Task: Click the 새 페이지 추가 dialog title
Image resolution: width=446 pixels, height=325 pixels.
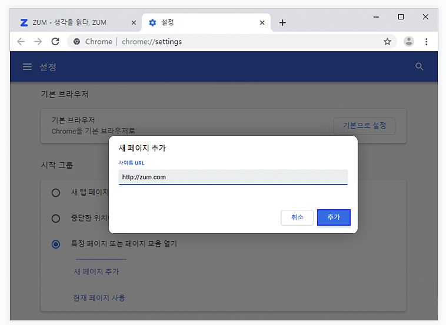Action: [142, 148]
